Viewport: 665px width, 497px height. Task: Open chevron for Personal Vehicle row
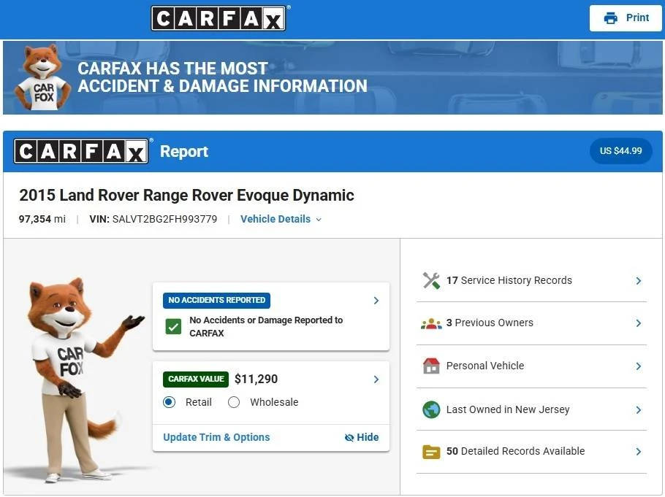tap(638, 366)
